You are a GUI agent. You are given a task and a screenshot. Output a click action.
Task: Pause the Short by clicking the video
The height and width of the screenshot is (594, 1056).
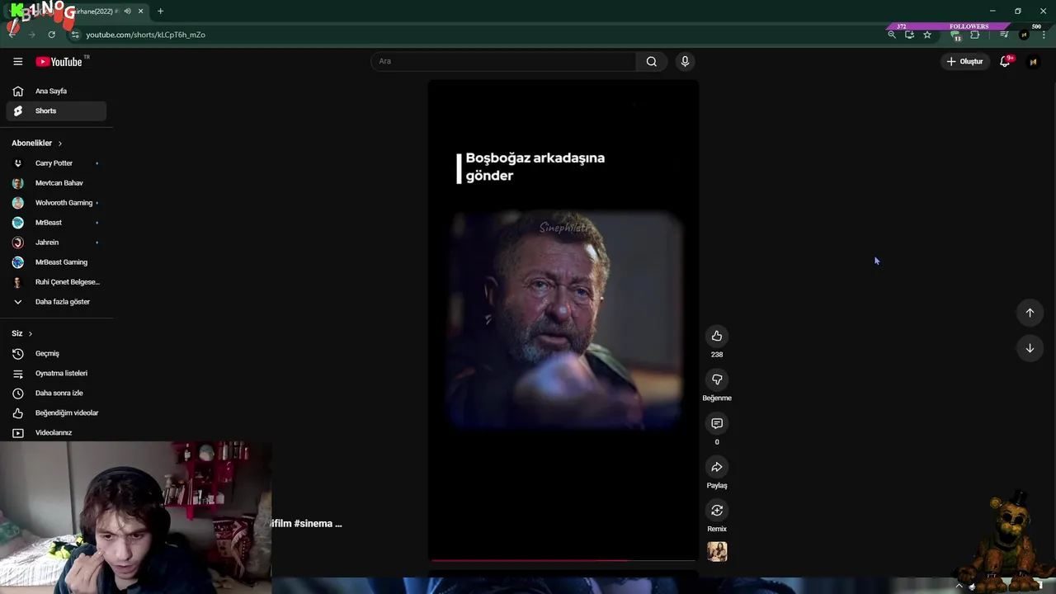pyautogui.click(x=563, y=320)
